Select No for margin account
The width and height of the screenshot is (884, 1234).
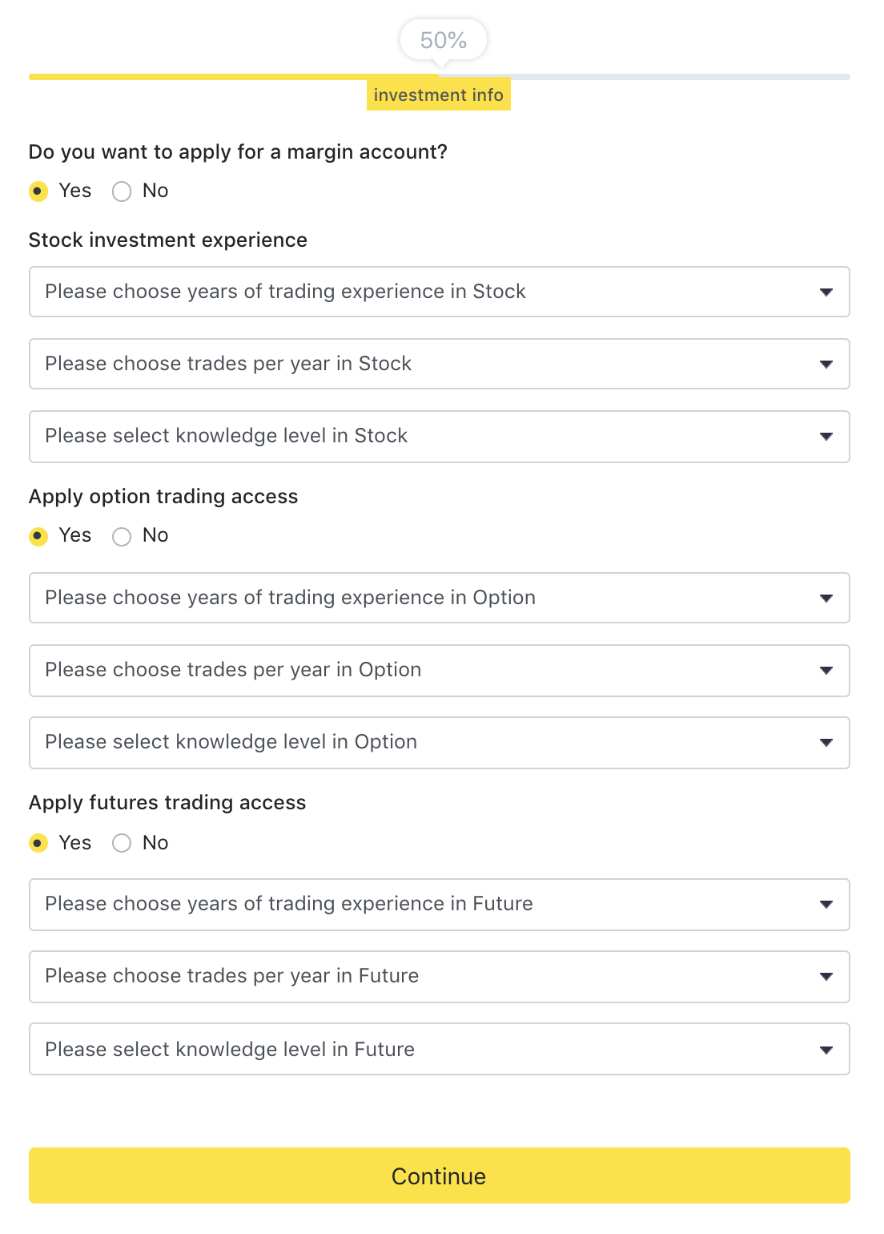coord(122,192)
